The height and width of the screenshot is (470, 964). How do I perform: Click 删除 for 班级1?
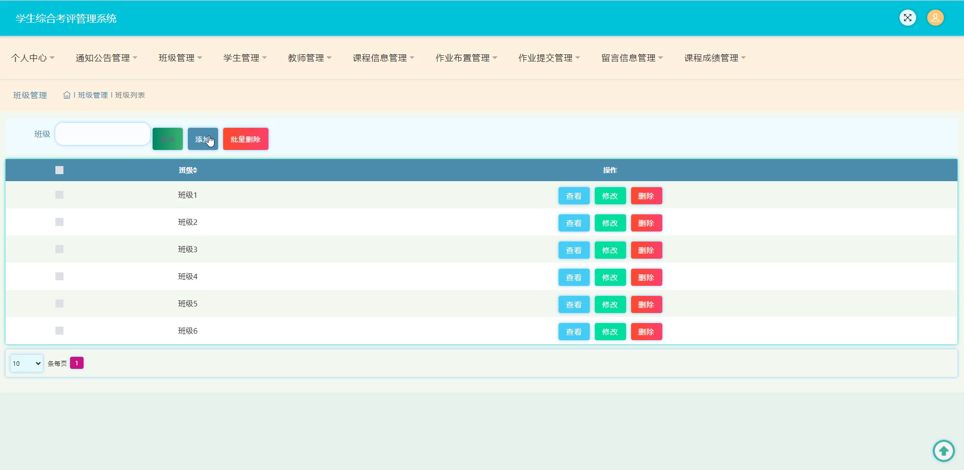click(x=646, y=196)
